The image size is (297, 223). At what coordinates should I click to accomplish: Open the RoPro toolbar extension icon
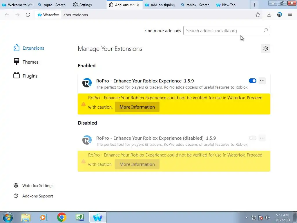pos(280,15)
